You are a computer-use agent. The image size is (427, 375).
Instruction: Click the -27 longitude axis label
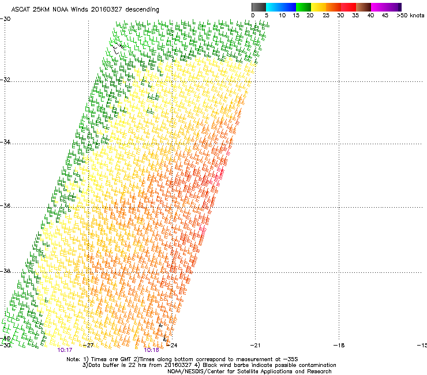click(x=88, y=346)
